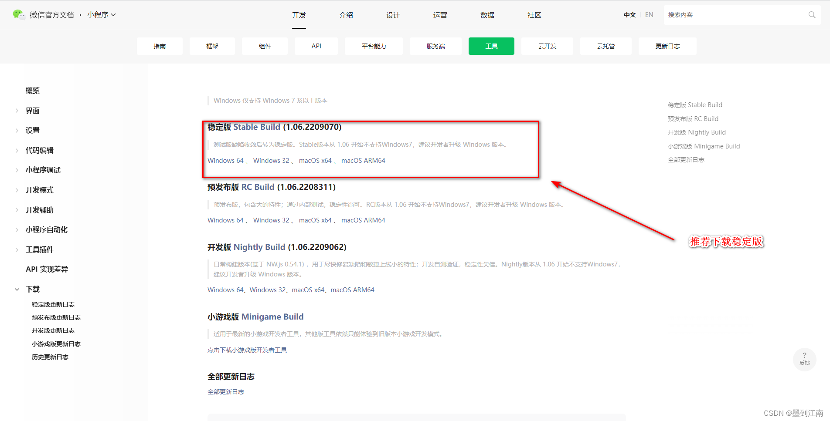This screenshot has height=421, width=830.
Task: Select the 框架 sub-navigation button
Action: tap(212, 46)
